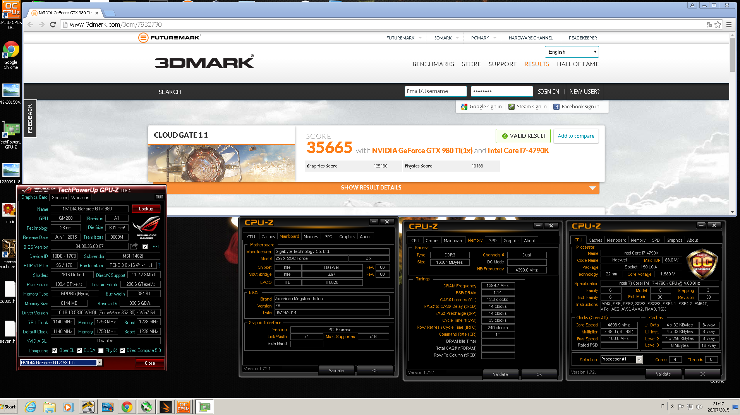
Task: Click the SIGN IN link
Action: point(548,92)
